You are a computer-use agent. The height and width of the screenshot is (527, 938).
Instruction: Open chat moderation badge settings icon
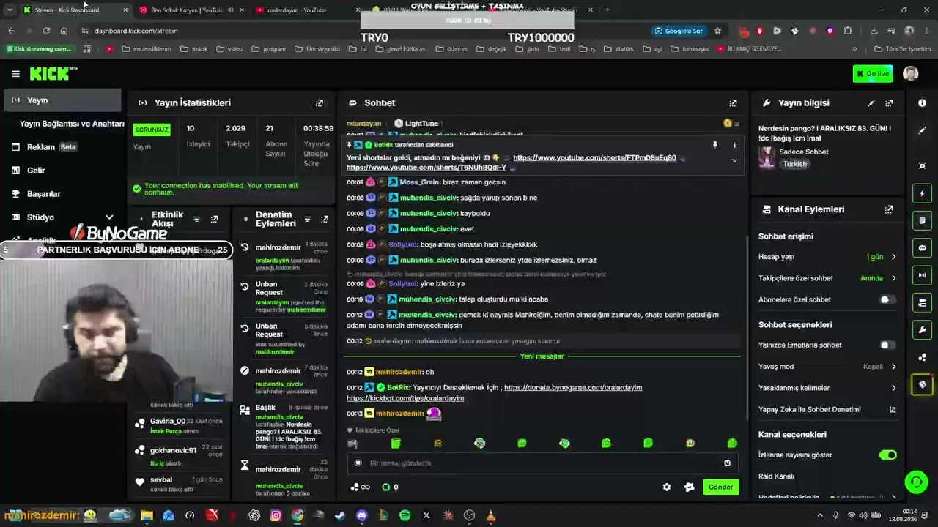(689, 487)
